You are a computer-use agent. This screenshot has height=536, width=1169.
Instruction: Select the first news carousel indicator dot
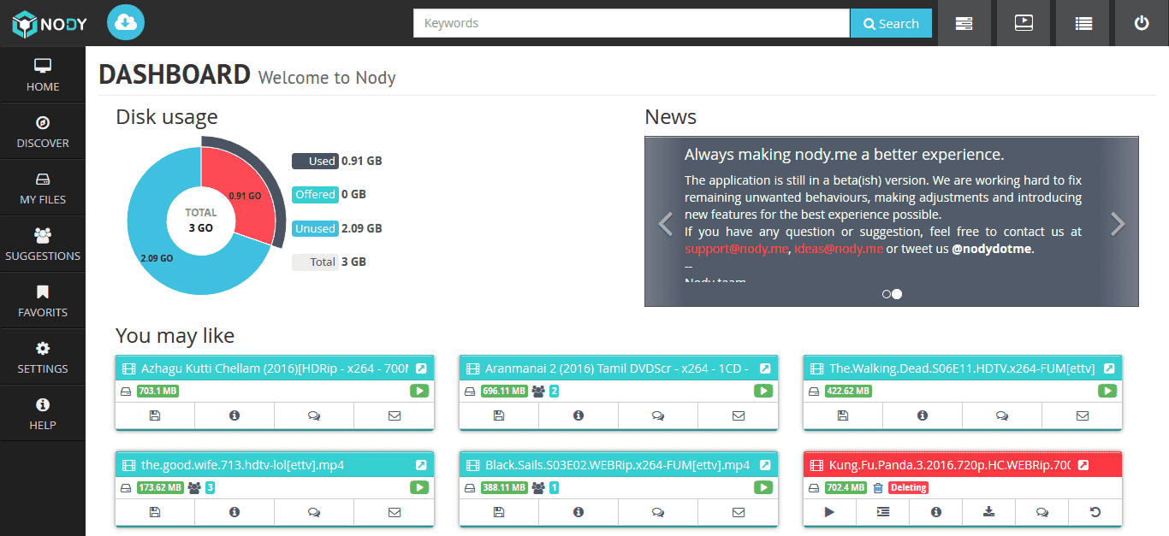(x=887, y=294)
